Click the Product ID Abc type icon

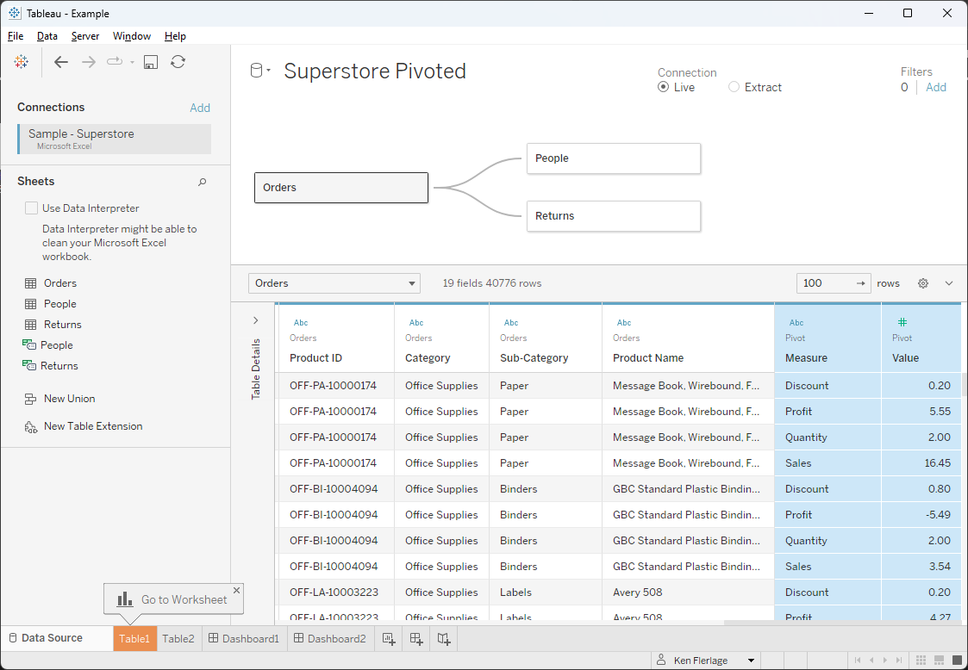[301, 323]
